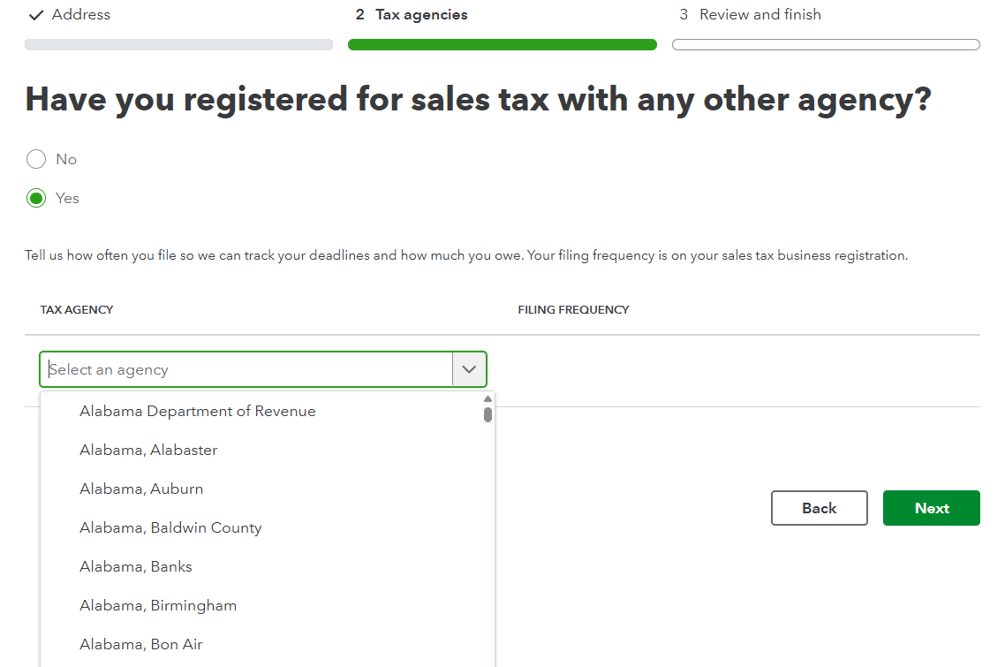Click the scroll-up arrow in agency list
Screen dimensions: 1005x667
pyautogui.click(x=487, y=398)
